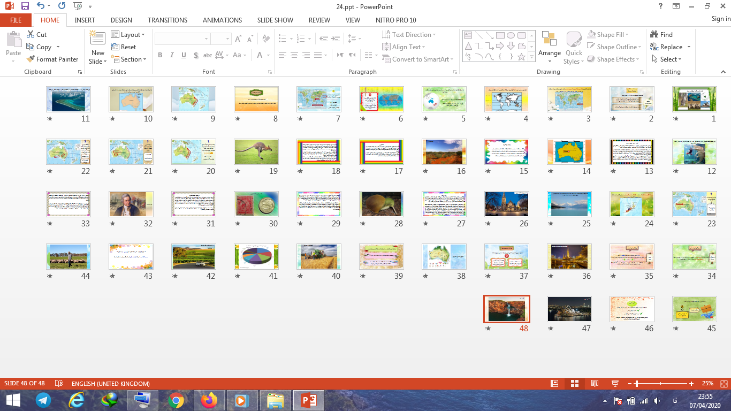Click the Undo arrow icon
The width and height of the screenshot is (731, 411).
[x=41, y=6]
